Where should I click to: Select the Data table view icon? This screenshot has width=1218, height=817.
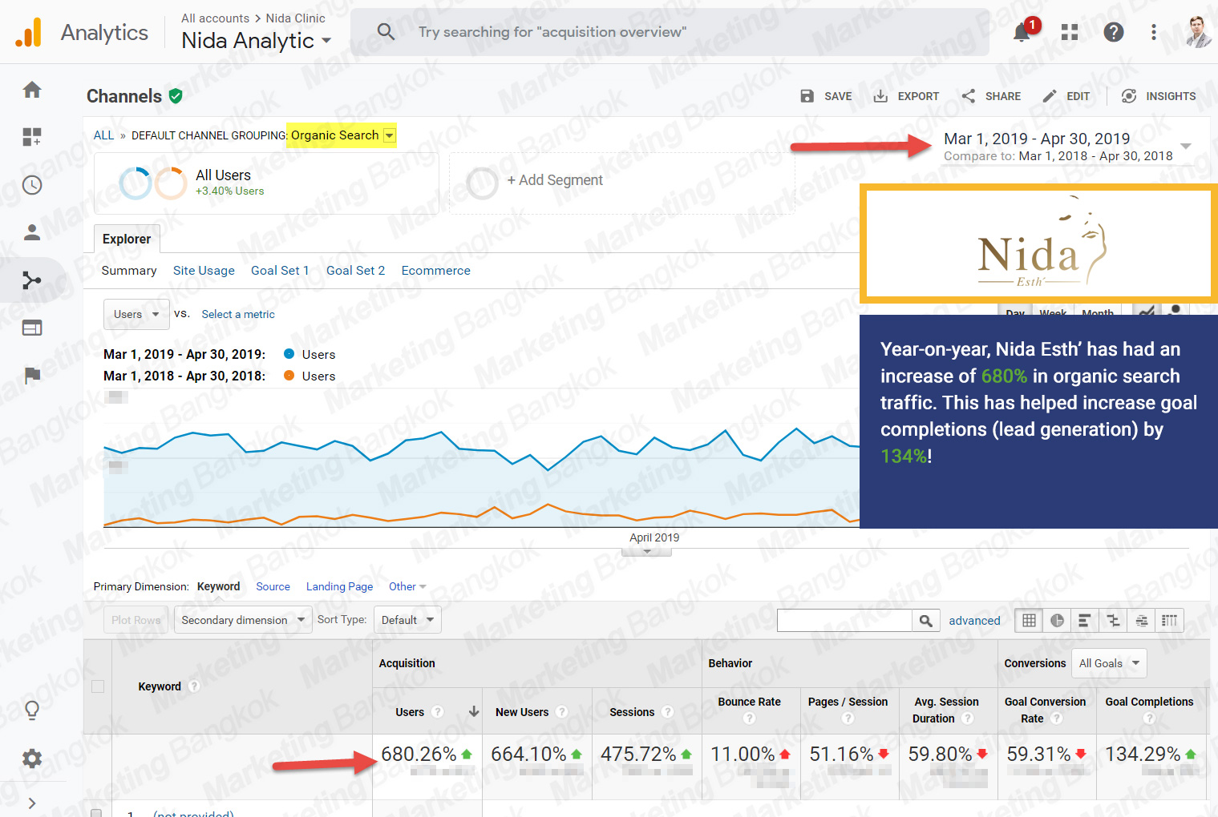point(1029,620)
